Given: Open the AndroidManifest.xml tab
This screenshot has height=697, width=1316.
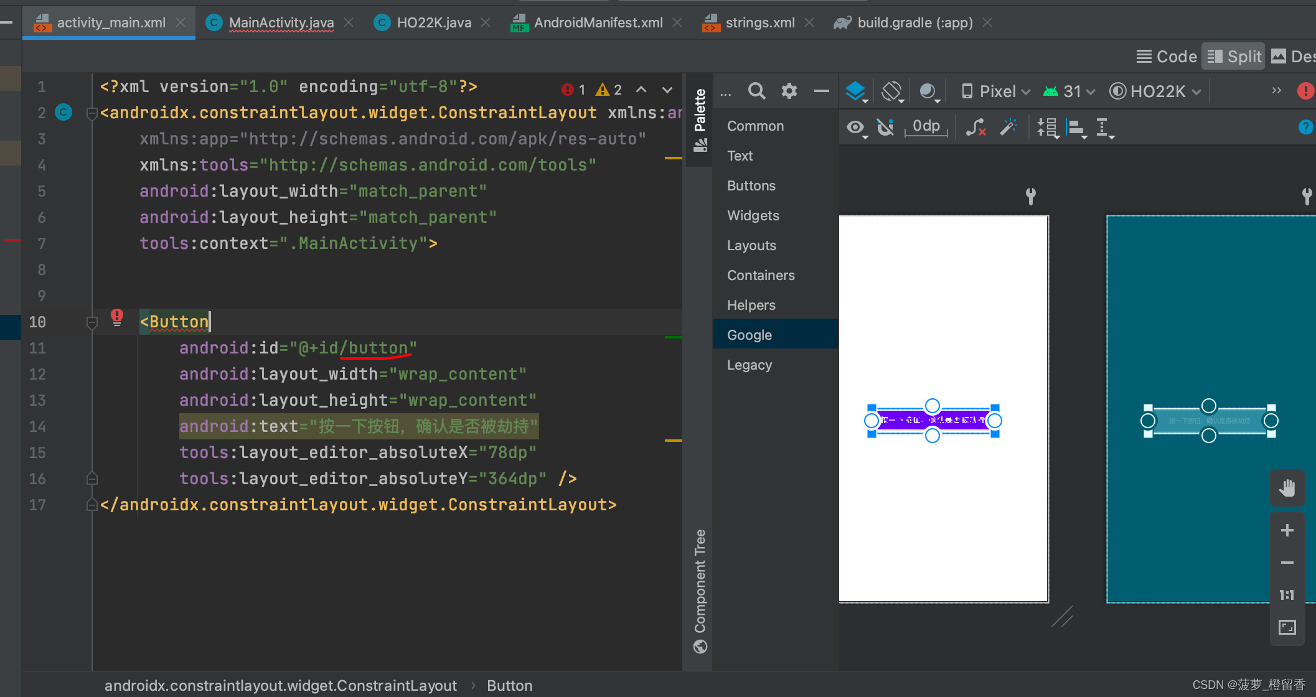Looking at the screenshot, I should [x=598, y=23].
